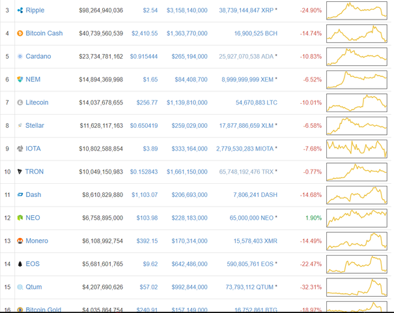Open the IOTA coin link
Screen dimensions: 394x313
tap(33, 149)
